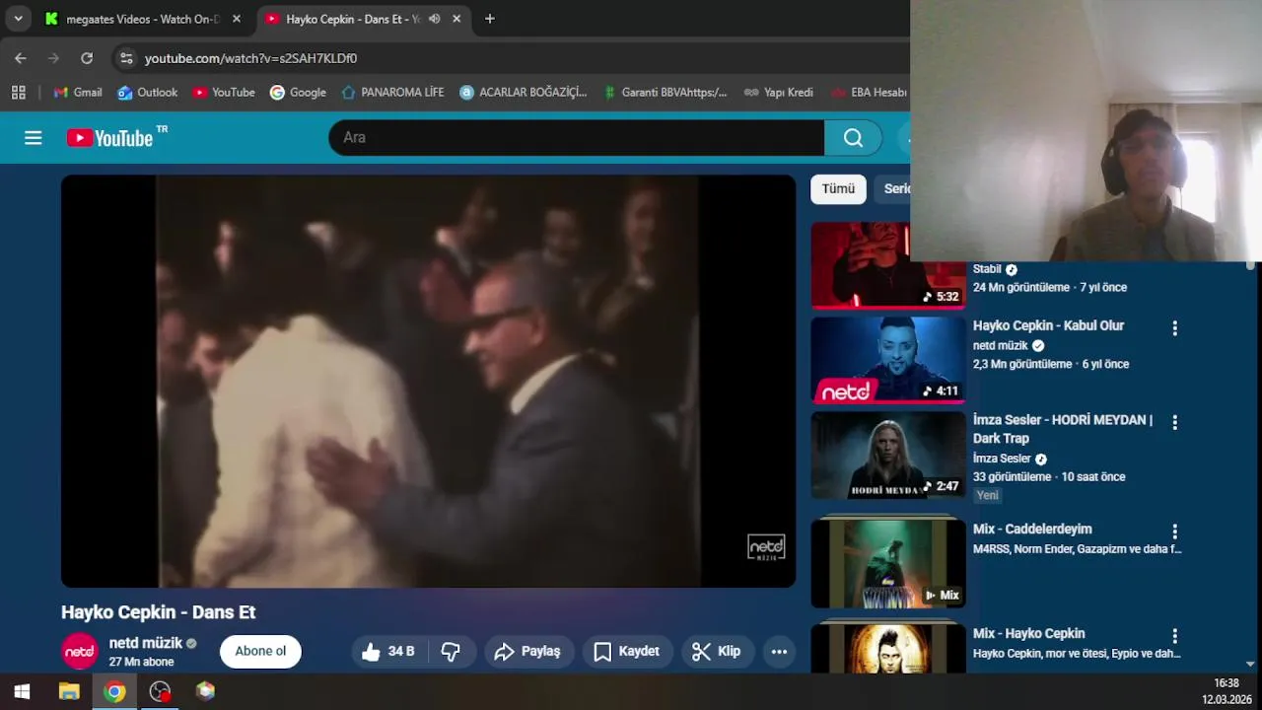
Task: Open options menu for Mix - Hayko Cepkin
Action: coord(1174,637)
